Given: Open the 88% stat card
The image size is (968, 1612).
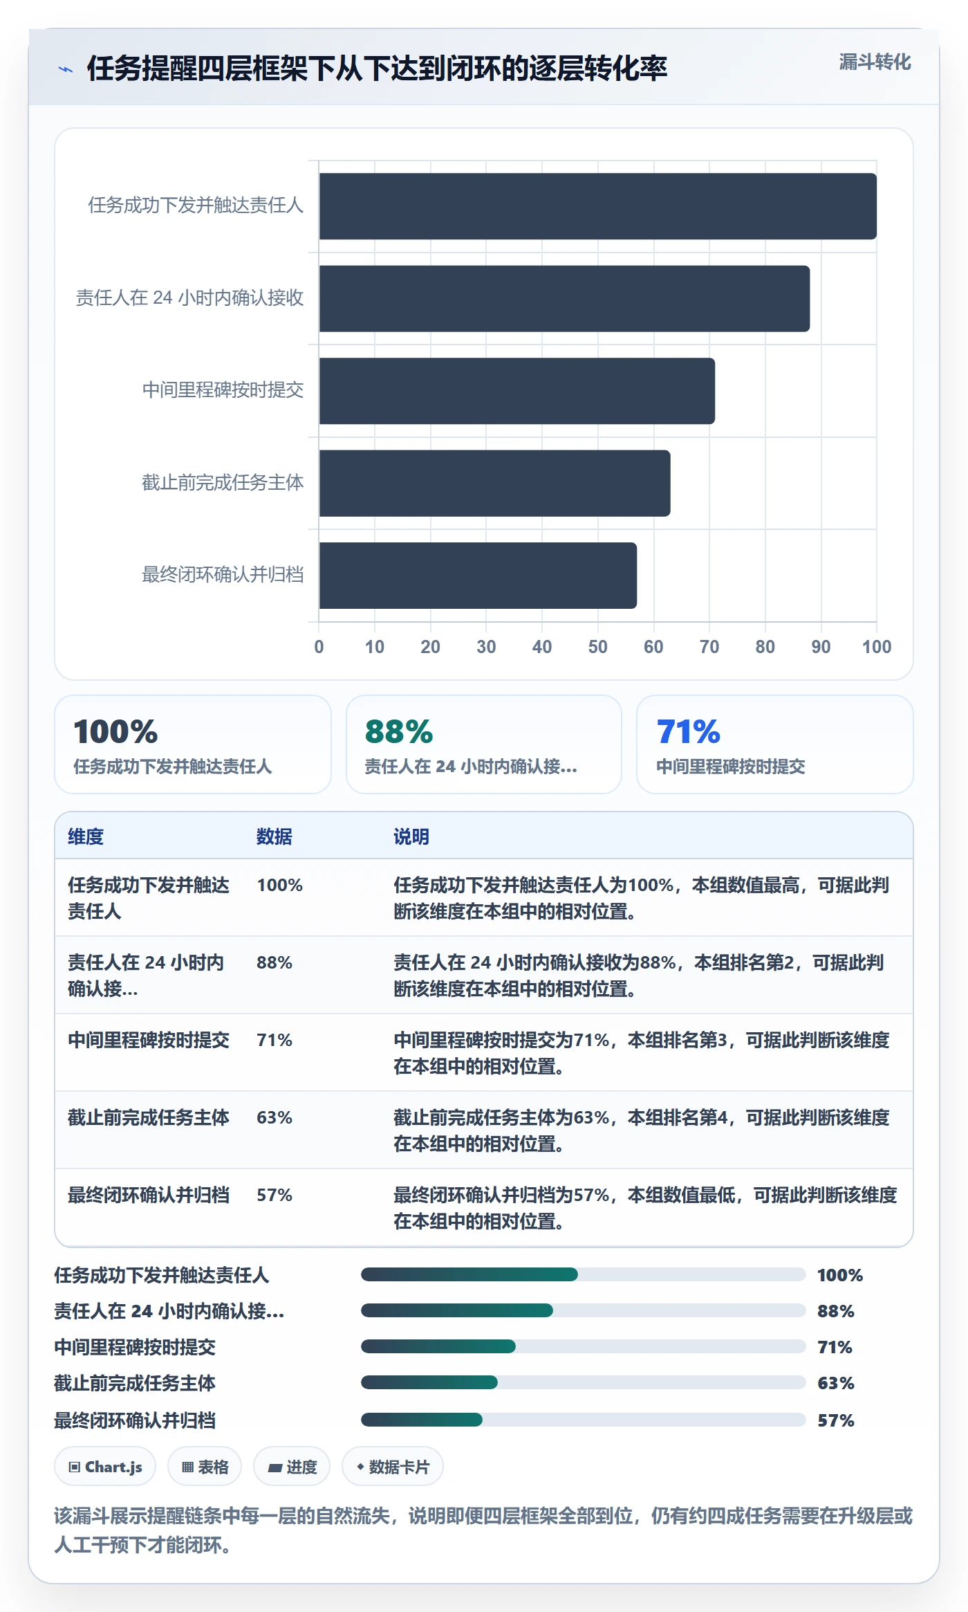Looking at the screenshot, I should click(x=484, y=744).
